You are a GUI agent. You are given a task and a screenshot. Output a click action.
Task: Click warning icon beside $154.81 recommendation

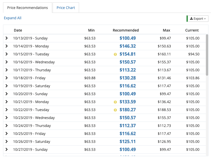coord(115,54)
